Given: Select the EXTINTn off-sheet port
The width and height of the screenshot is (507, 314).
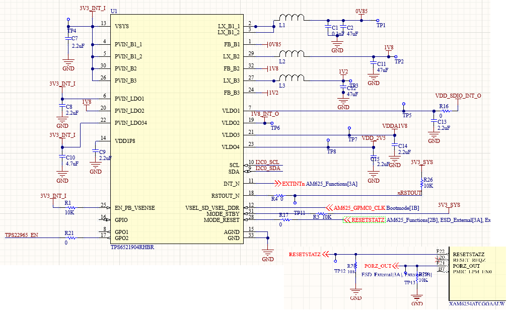Looking at the screenshot, I should click(289, 184).
